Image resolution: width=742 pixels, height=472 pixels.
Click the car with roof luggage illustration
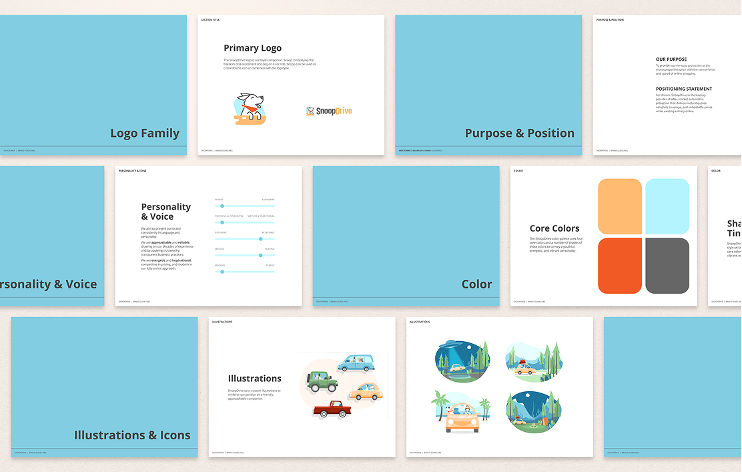(x=533, y=362)
